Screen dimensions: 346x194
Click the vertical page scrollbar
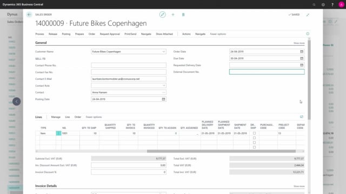[309, 80]
